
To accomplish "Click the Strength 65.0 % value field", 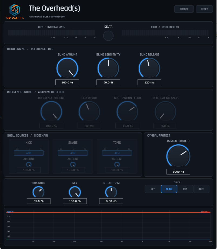I will (x=38, y=201).
